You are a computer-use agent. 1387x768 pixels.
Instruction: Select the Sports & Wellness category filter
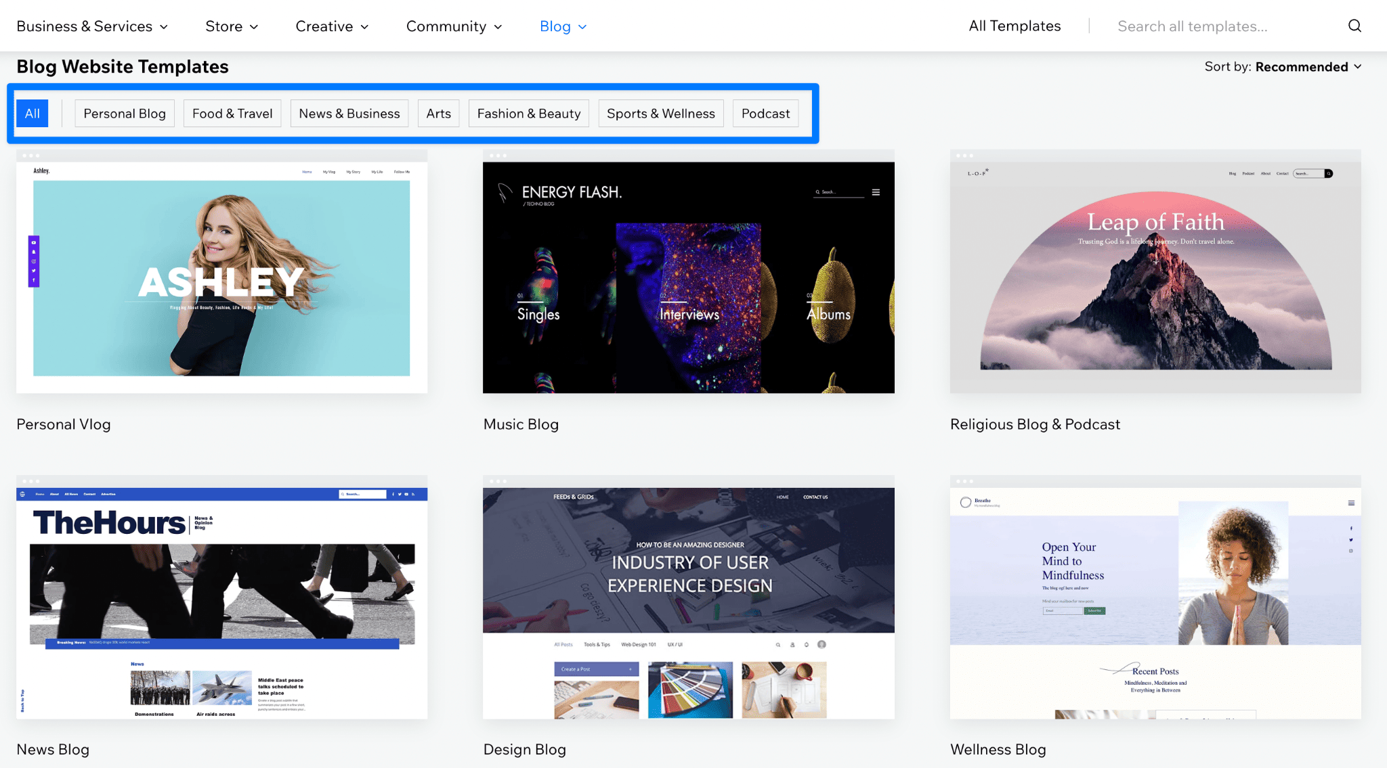[662, 112]
